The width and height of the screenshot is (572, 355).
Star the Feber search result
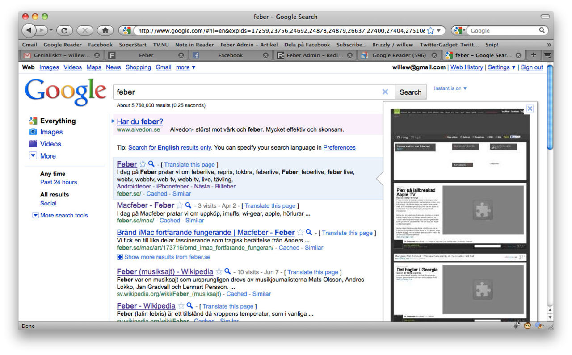(143, 164)
